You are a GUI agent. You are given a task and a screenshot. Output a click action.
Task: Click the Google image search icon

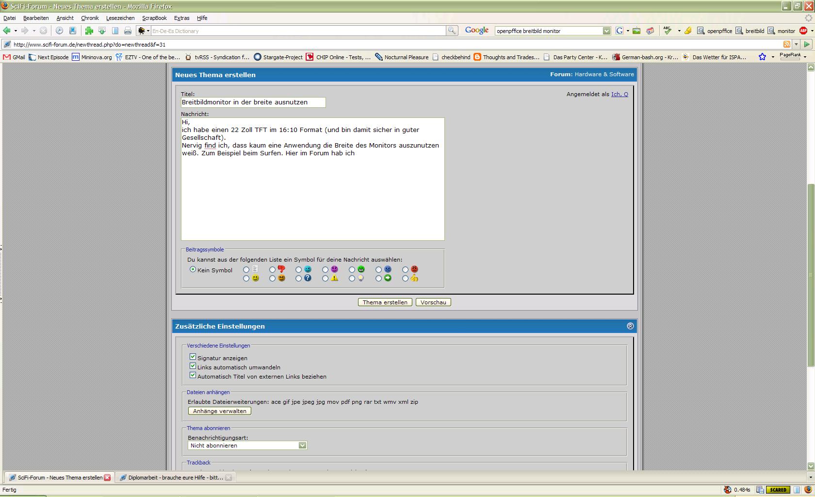coord(636,31)
